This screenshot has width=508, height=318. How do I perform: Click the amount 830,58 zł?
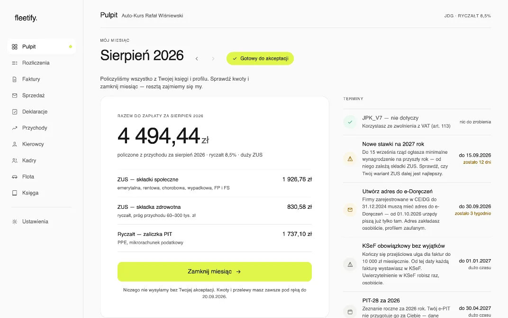299,207
